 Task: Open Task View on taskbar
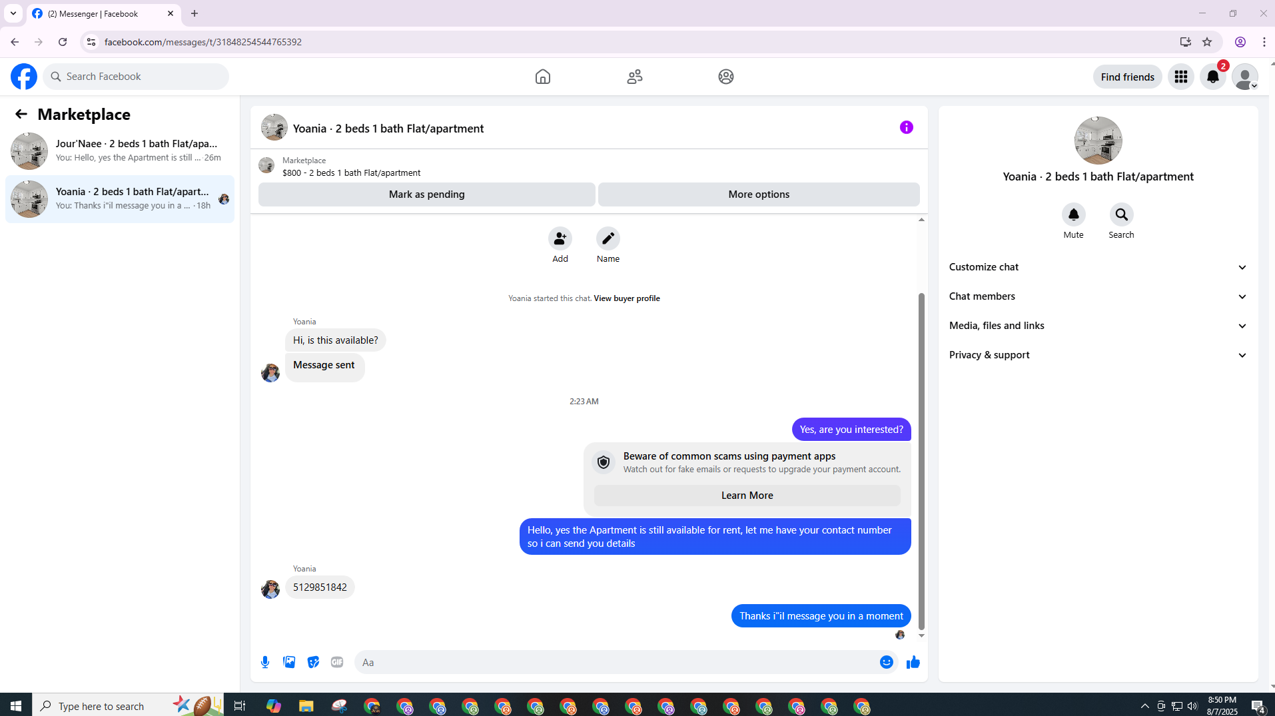240,705
